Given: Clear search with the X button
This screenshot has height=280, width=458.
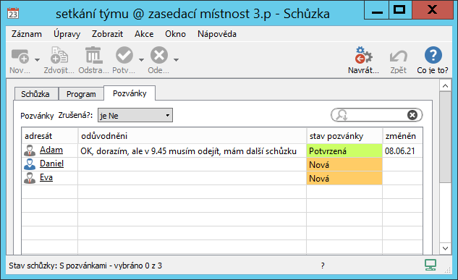Looking at the screenshot, I should pyautogui.click(x=412, y=115).
